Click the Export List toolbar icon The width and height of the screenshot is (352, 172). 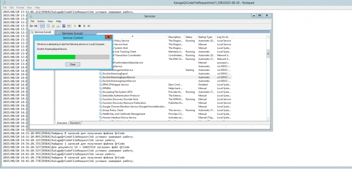[x=58, y=26]
